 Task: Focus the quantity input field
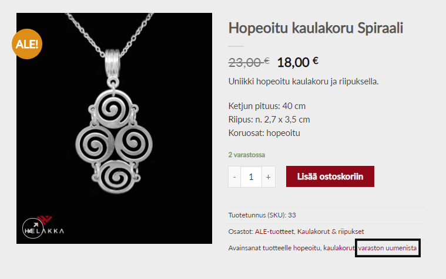251,177
